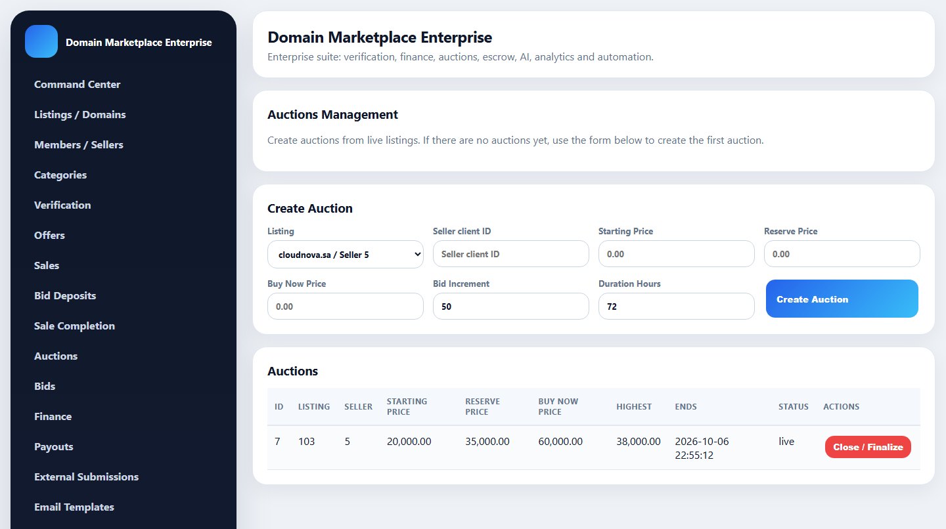Click the HIGHEST column header
This screenshot has height=529, width=946.
(x=634, y=406)
